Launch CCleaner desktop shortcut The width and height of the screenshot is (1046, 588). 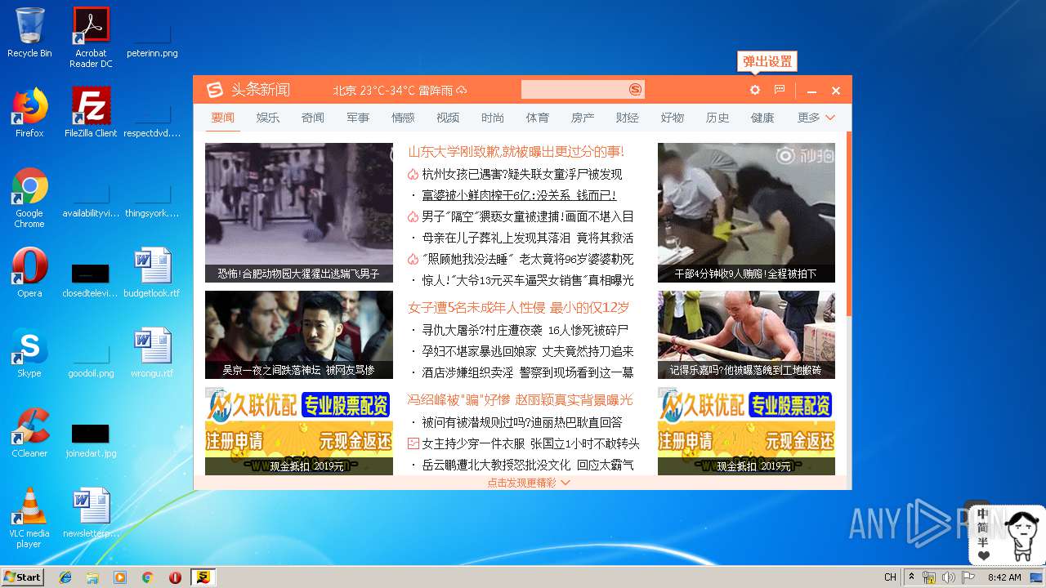coord(29,426)
